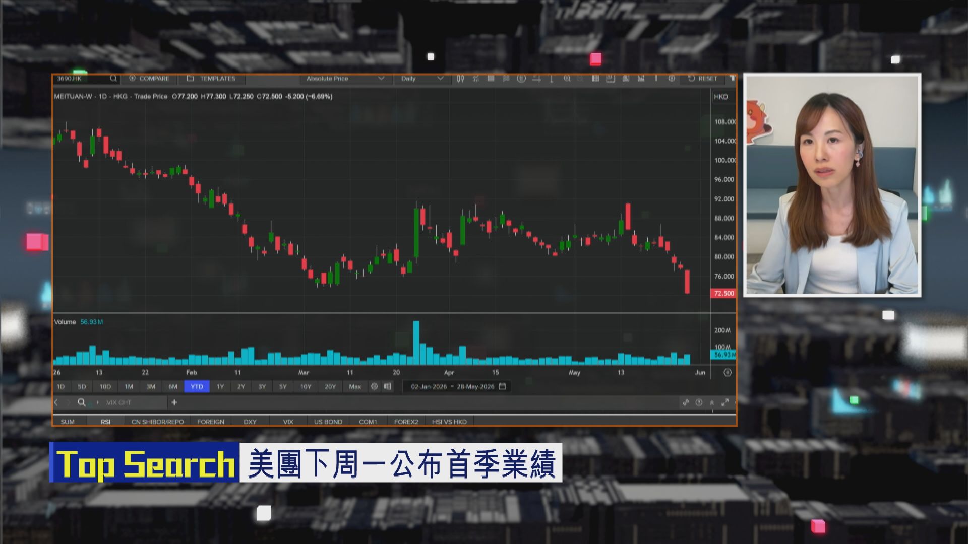Select the 2Y range
Viewport: 968px width, 544px height.
[x=241, y=387]
